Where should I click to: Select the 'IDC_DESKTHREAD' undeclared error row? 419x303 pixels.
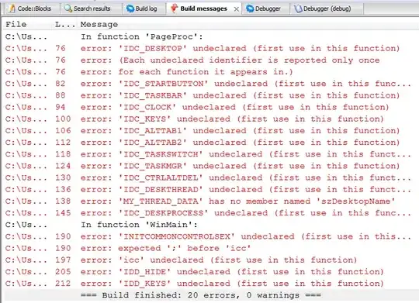point(209,189)
